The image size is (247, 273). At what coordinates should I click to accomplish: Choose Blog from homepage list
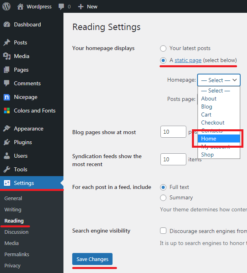pos(219,106)
